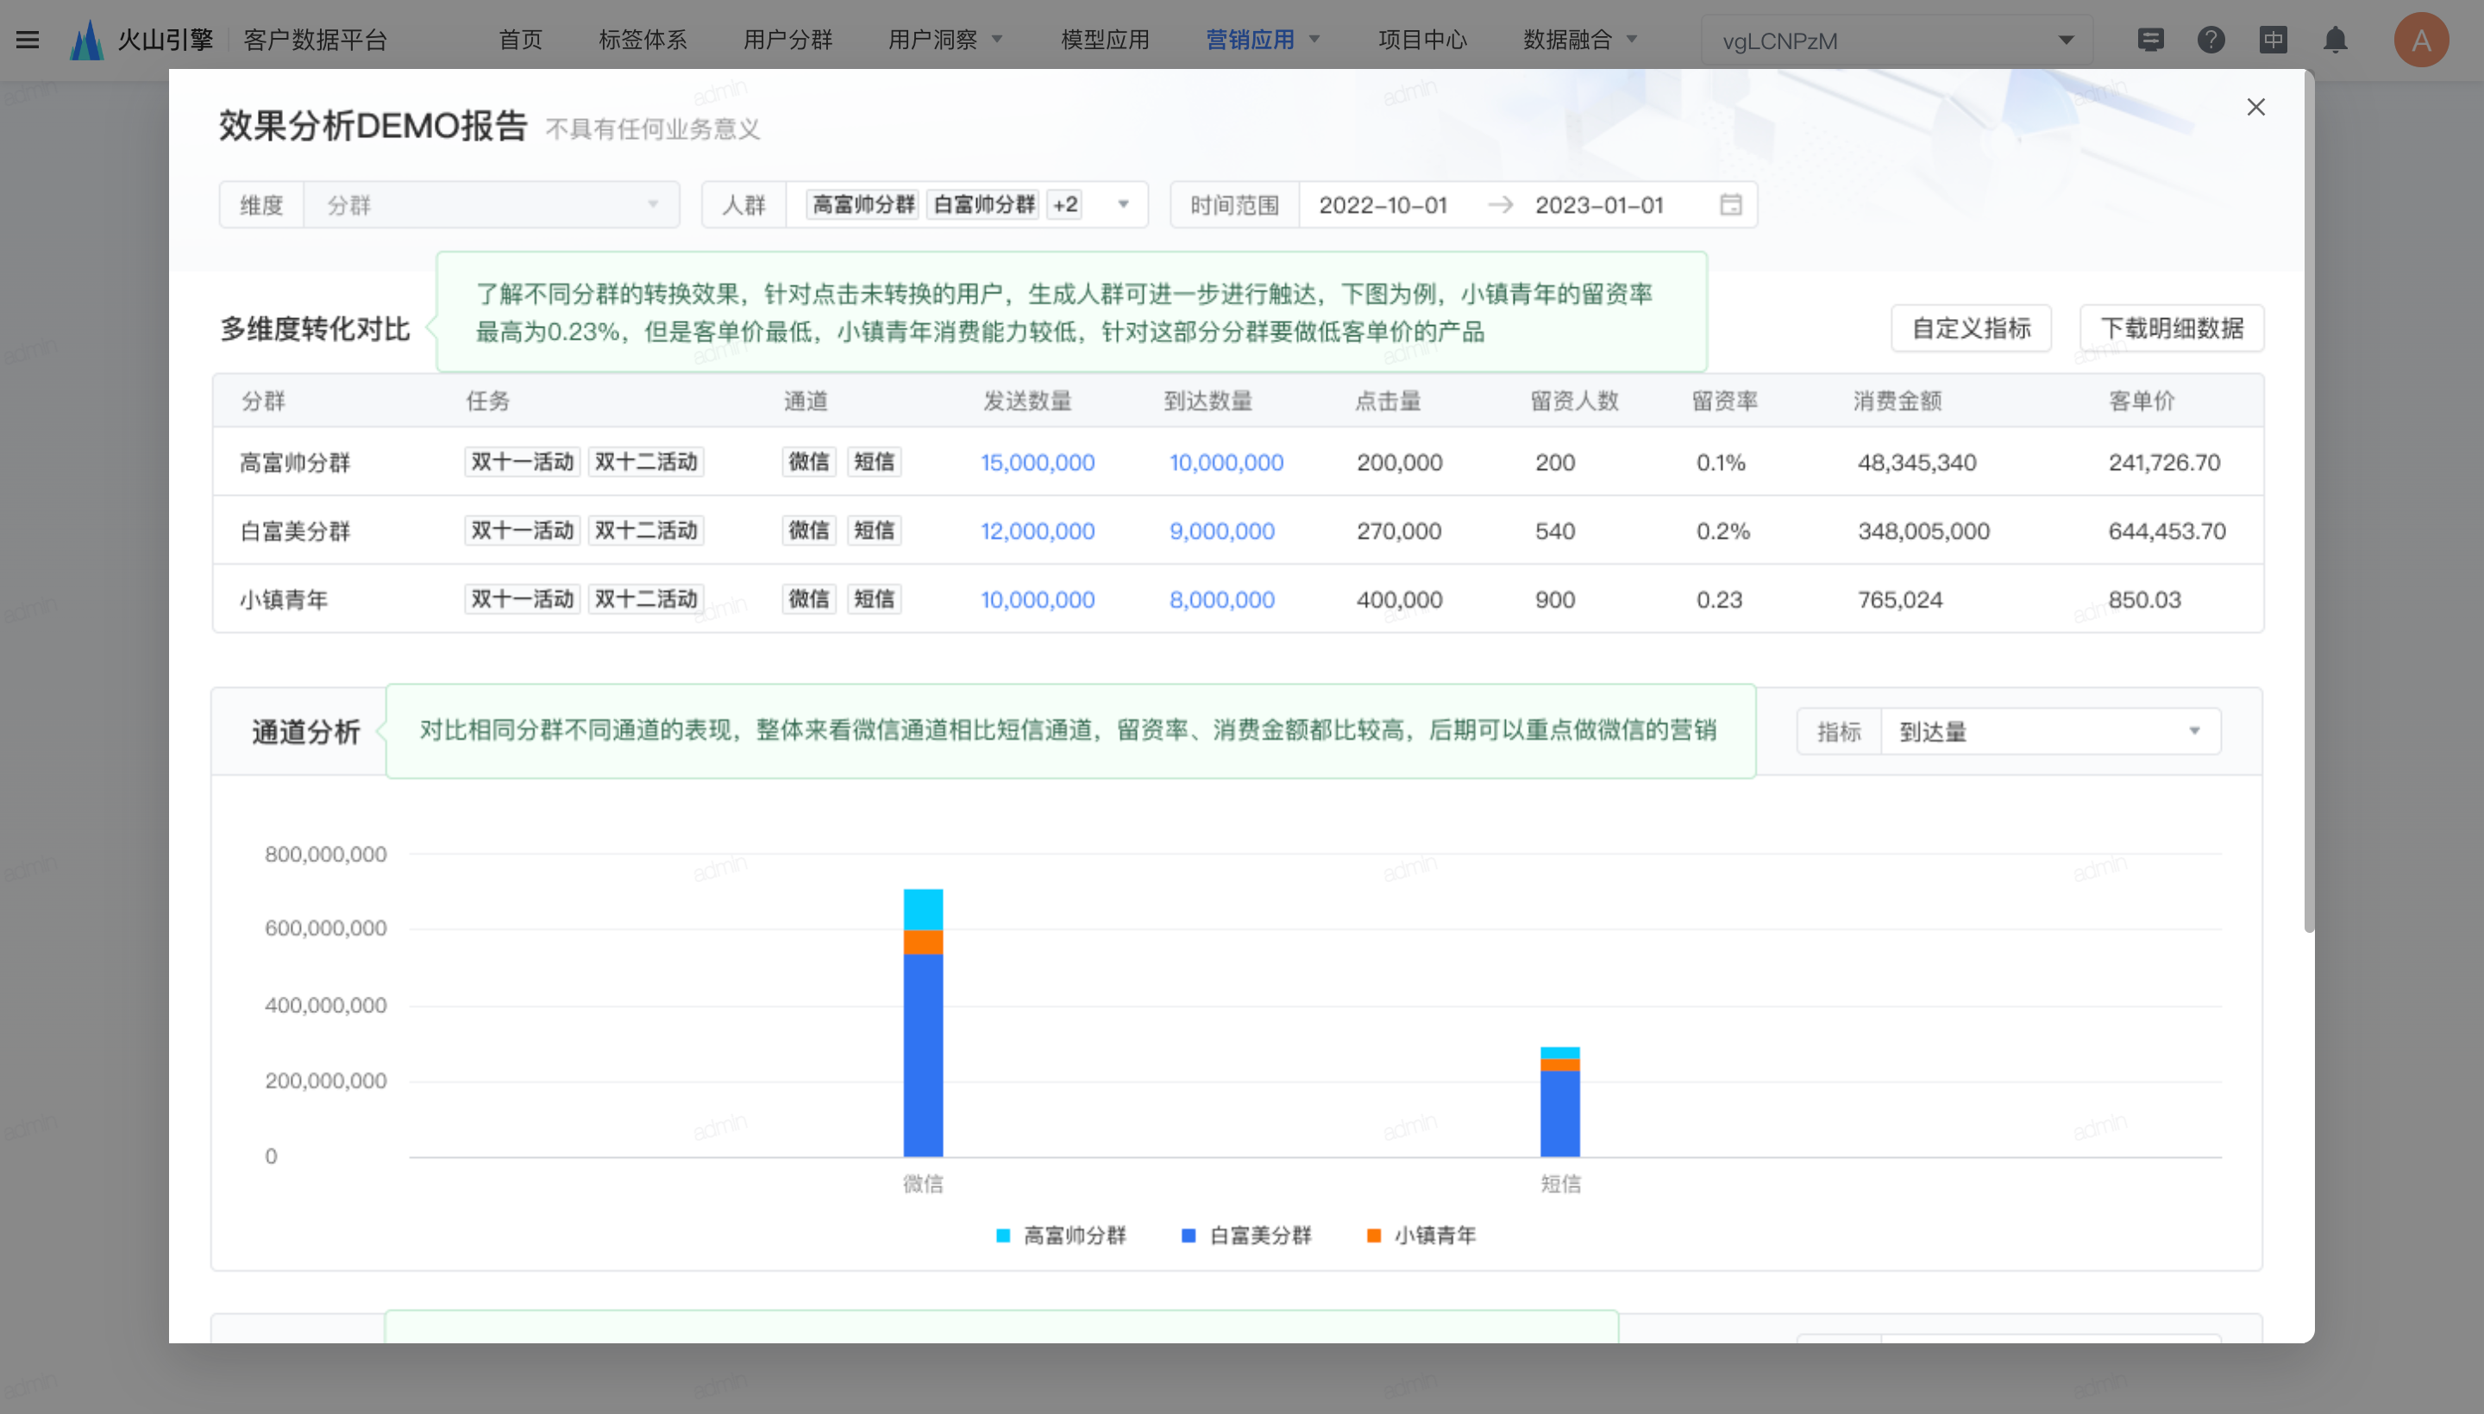Click the start date 2022-10-01 field
The height and width of the screenshot is (1414, 2484).
(x=1383, y=205)
